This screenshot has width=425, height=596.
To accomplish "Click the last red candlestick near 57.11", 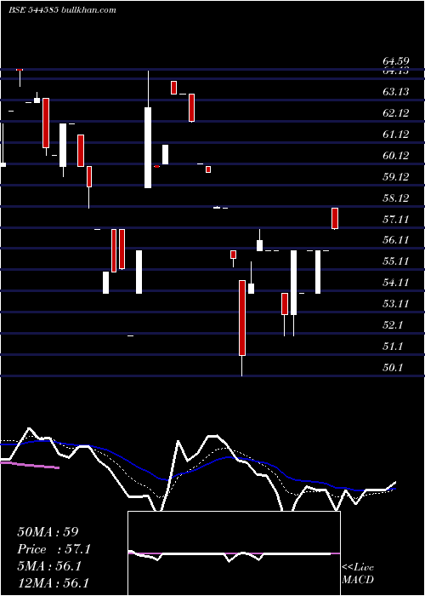I will (x=335, y=219).
